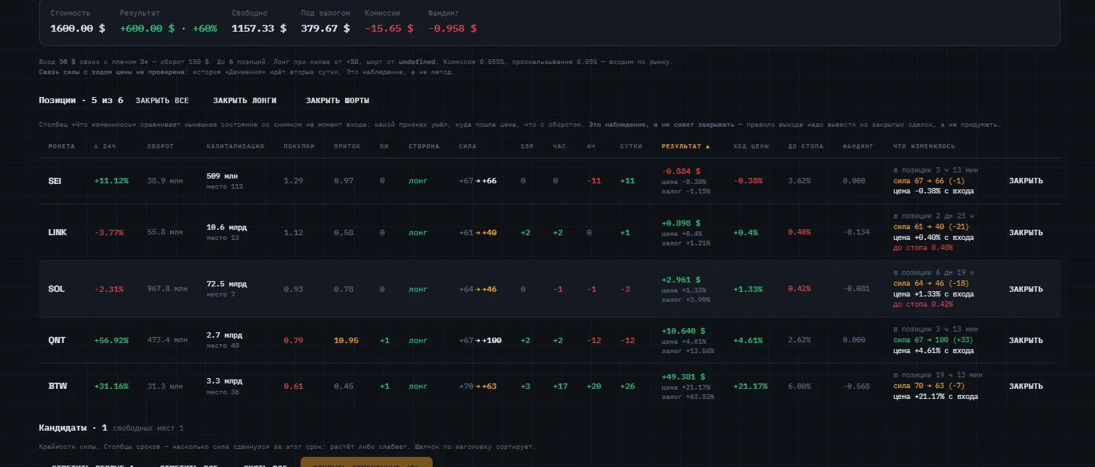Sort by the ПРИТОК column header
This screenshot has width=1095, height=467.
(347, 146)
